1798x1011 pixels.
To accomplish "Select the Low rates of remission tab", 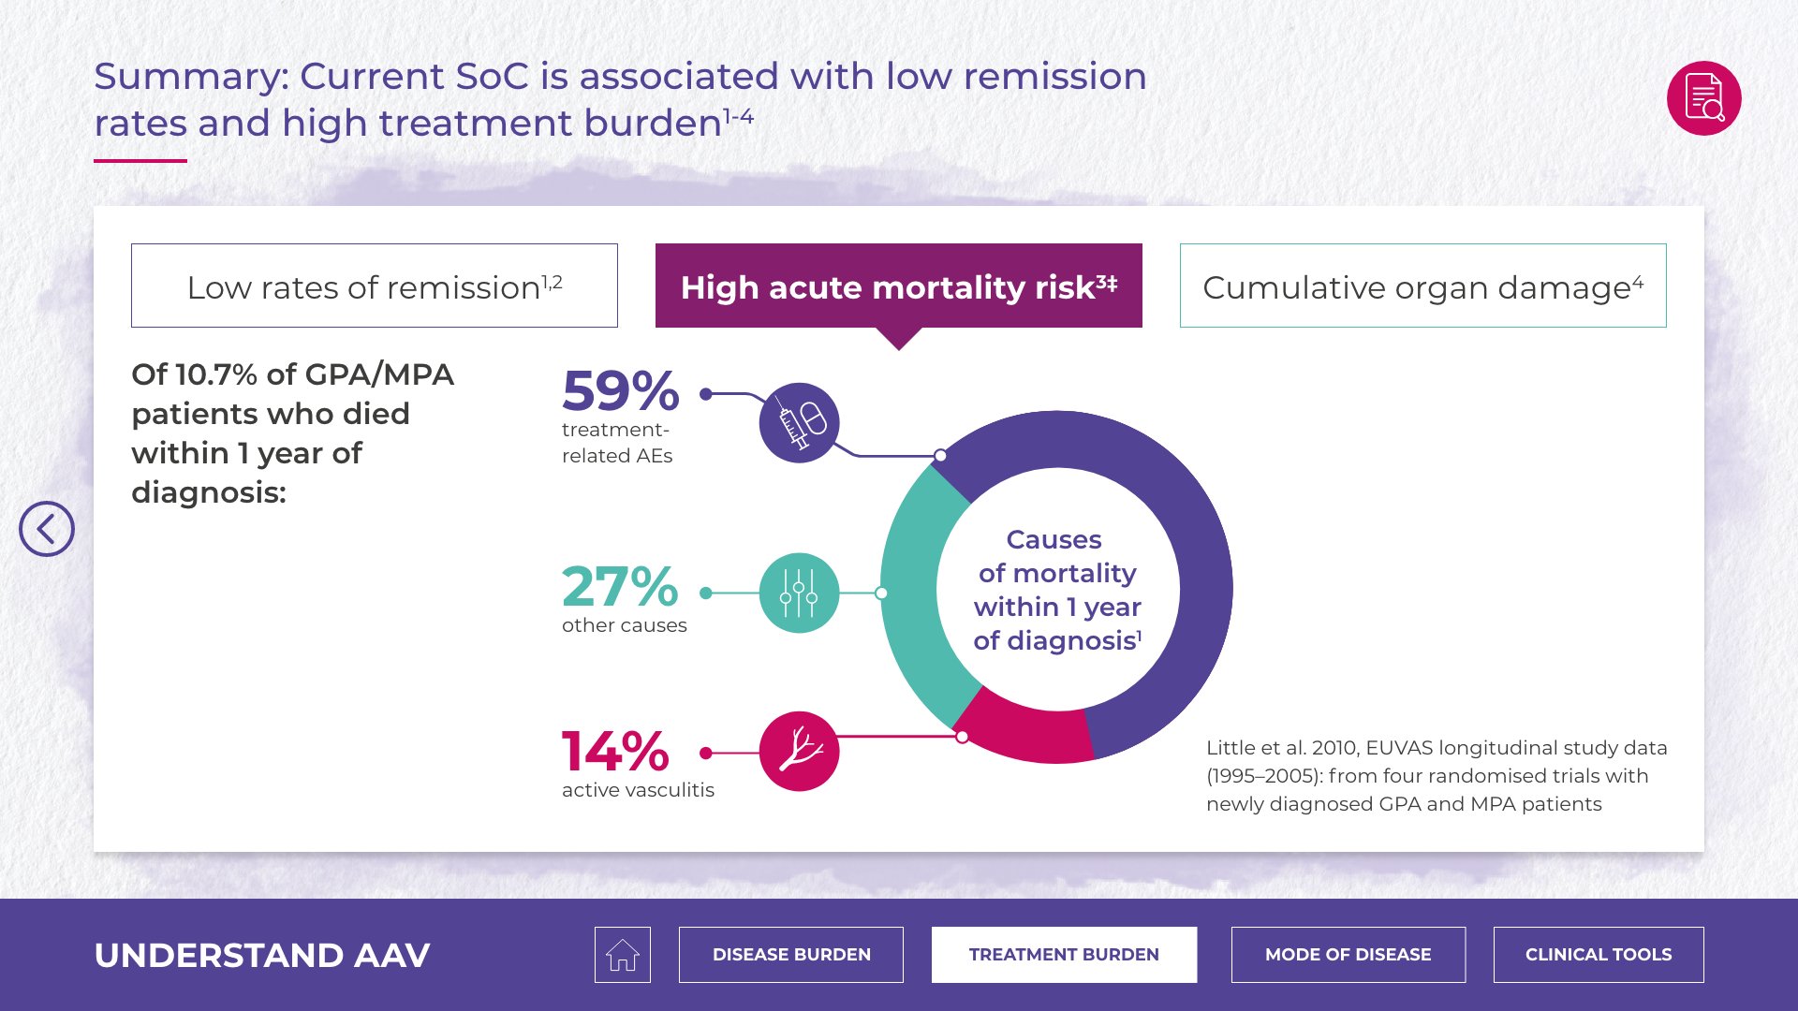I will pyautogui.click(x=375, y=286).
